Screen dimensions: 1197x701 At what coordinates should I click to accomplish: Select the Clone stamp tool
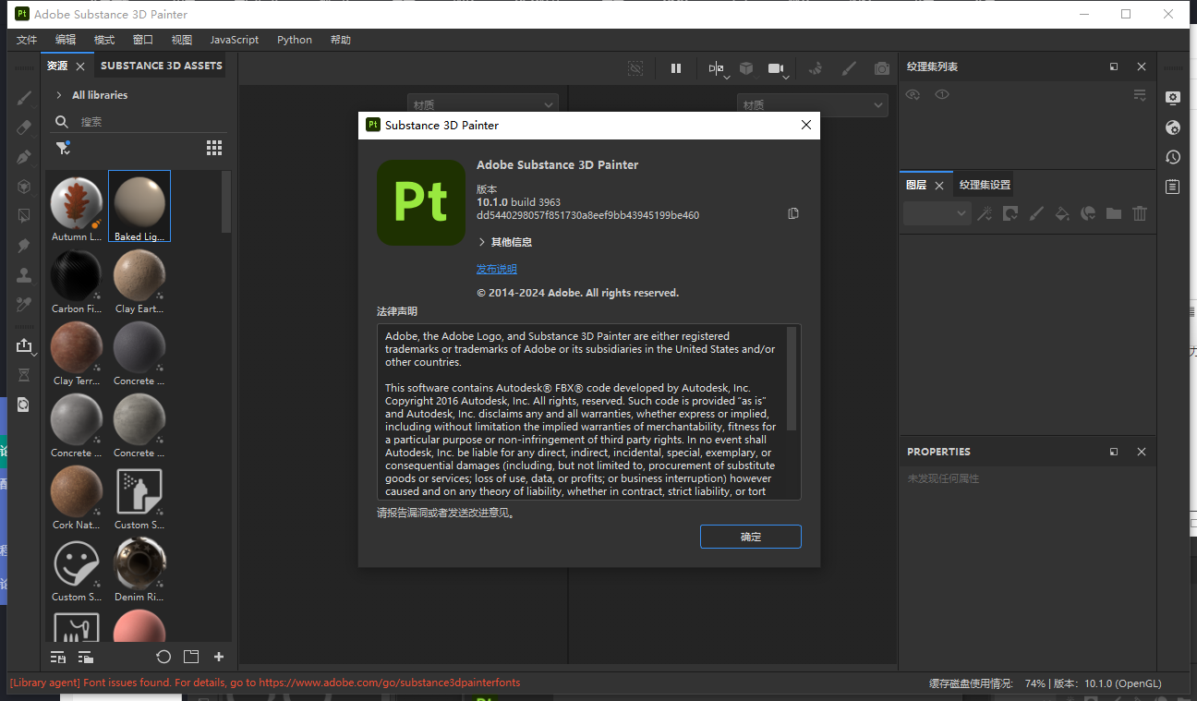25,275
